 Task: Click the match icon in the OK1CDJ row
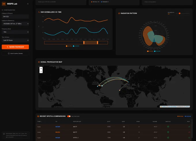click(x=168, y=132)
